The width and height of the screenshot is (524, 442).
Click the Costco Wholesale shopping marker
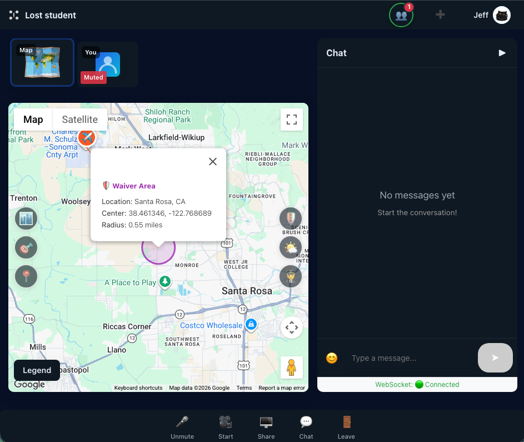pyautogui.click(x=251, y=324)
